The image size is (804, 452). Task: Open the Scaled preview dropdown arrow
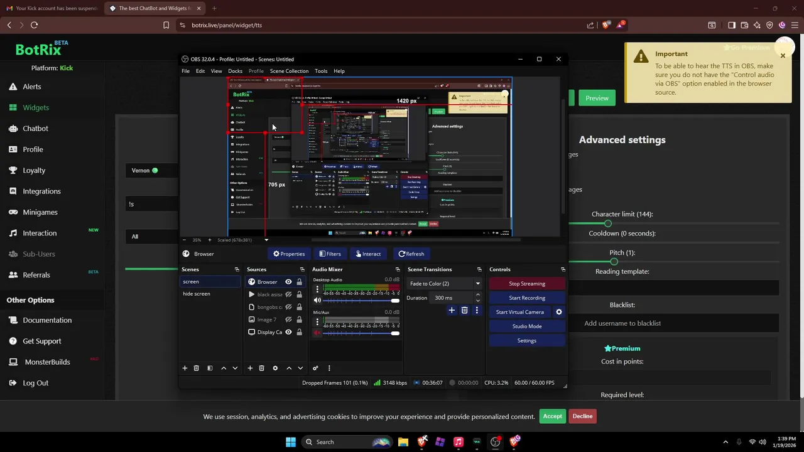266,240
